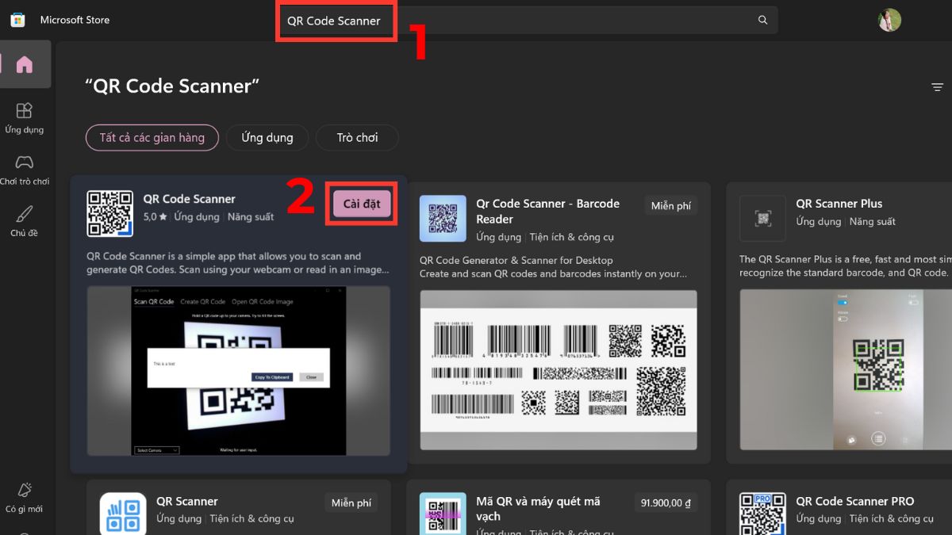Select Tất cả các gian hàng filter
Image resolution: width=952 pixels, height=535 pixels.
click(x=152, y=137)
